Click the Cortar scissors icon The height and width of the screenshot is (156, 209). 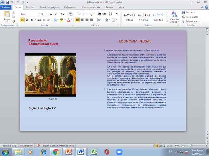click(14, 12)
